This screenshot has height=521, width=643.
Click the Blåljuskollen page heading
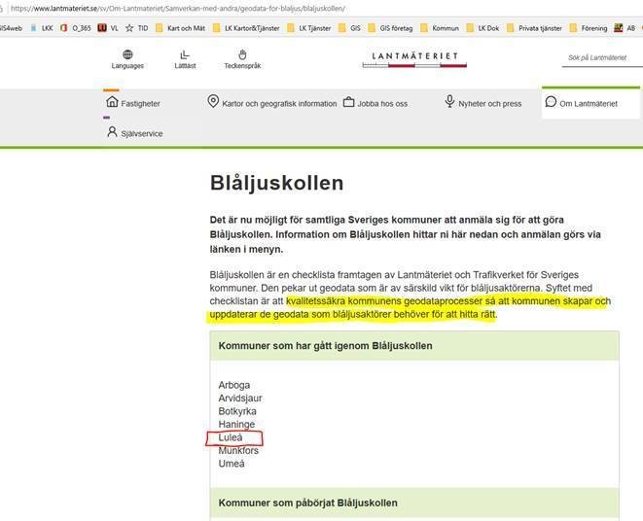(277, 183)
